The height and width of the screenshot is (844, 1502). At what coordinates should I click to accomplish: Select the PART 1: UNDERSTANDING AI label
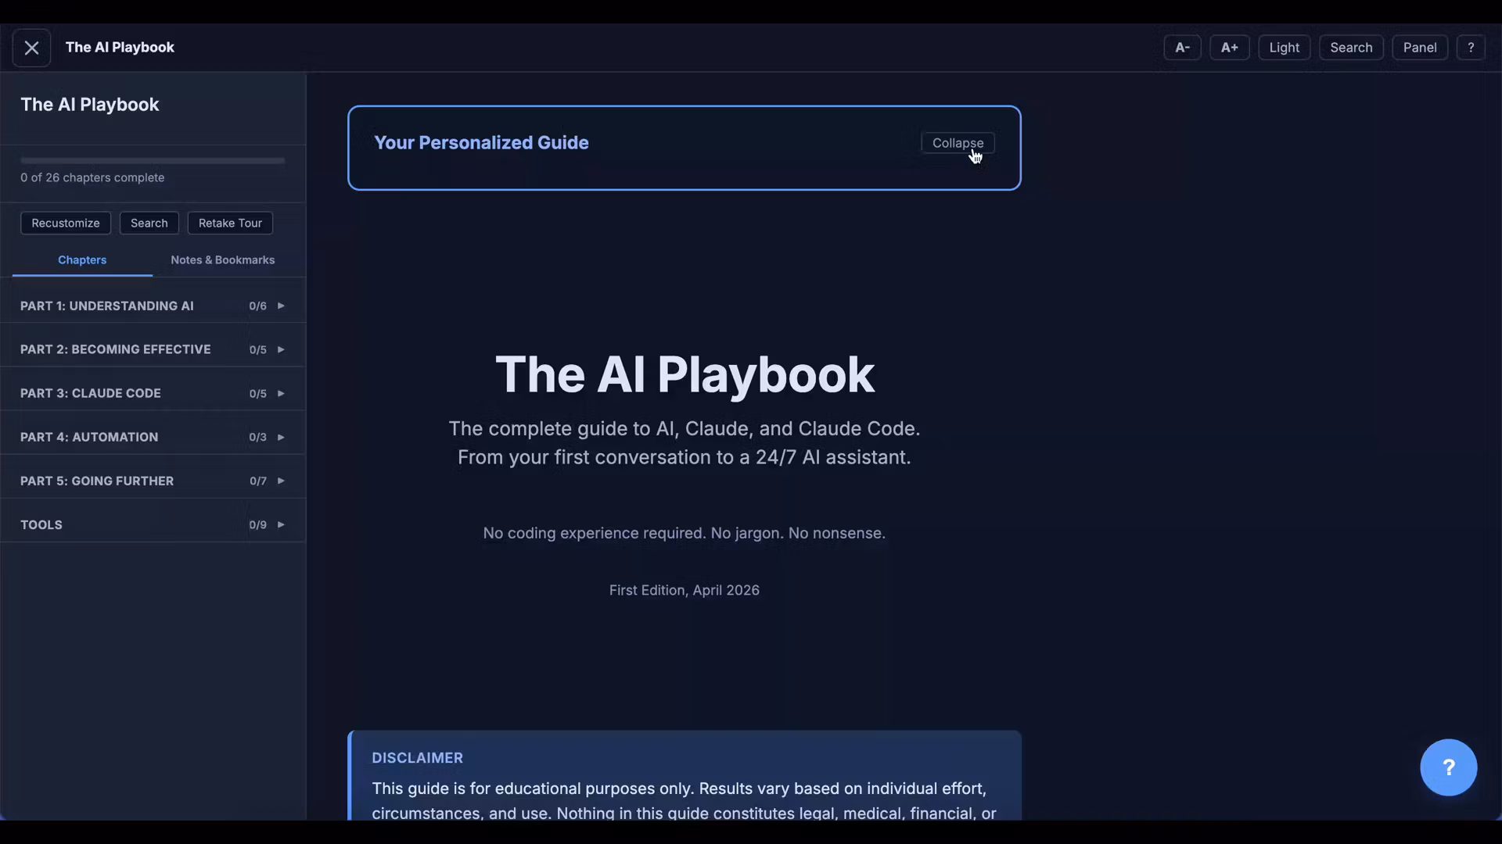pos(107,306)
